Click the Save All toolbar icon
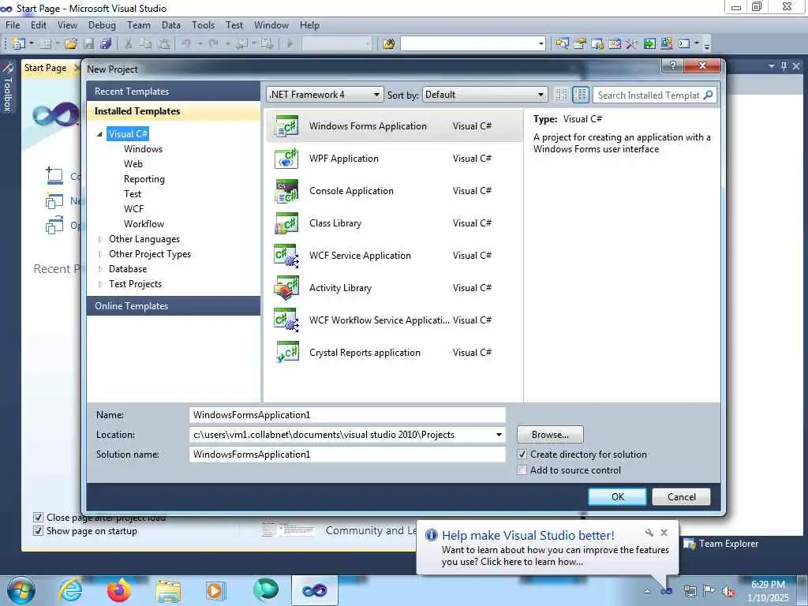 tap(107, 44)
